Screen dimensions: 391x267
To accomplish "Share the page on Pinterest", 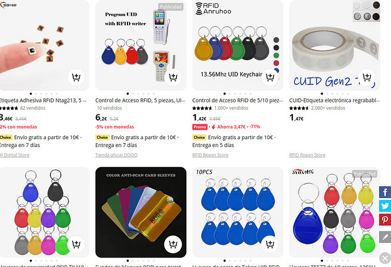I will point(385,221).
